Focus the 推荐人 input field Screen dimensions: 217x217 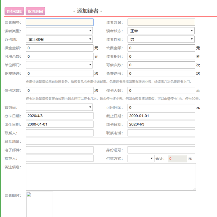click(60, 158)
